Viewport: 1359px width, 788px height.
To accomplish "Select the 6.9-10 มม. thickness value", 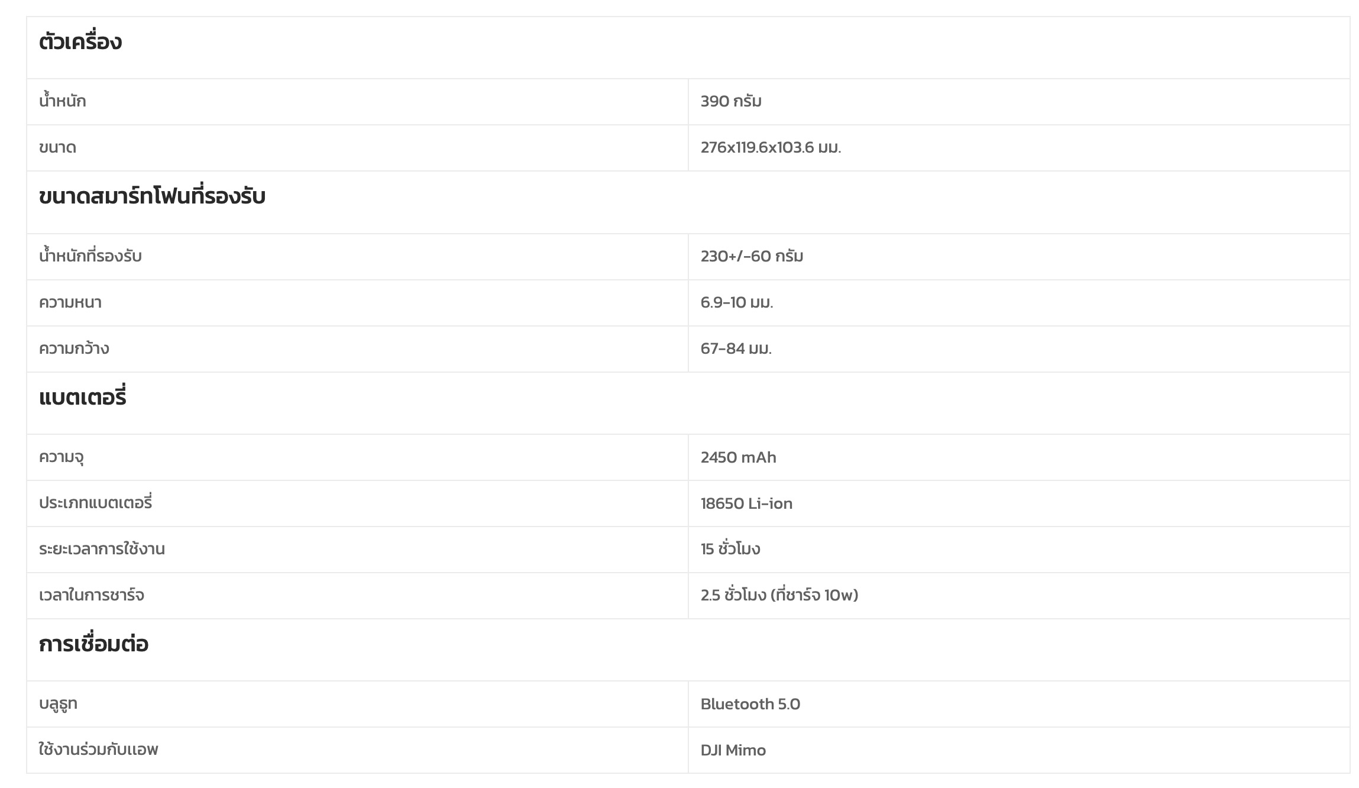I will 737,302.
